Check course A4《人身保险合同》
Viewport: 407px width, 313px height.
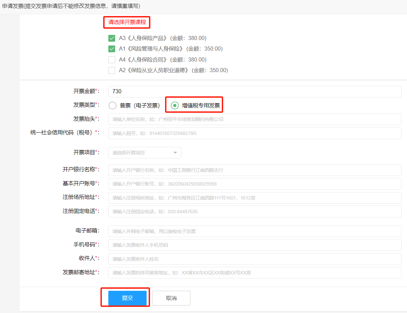pyautogui.click(x=112, y=59)
